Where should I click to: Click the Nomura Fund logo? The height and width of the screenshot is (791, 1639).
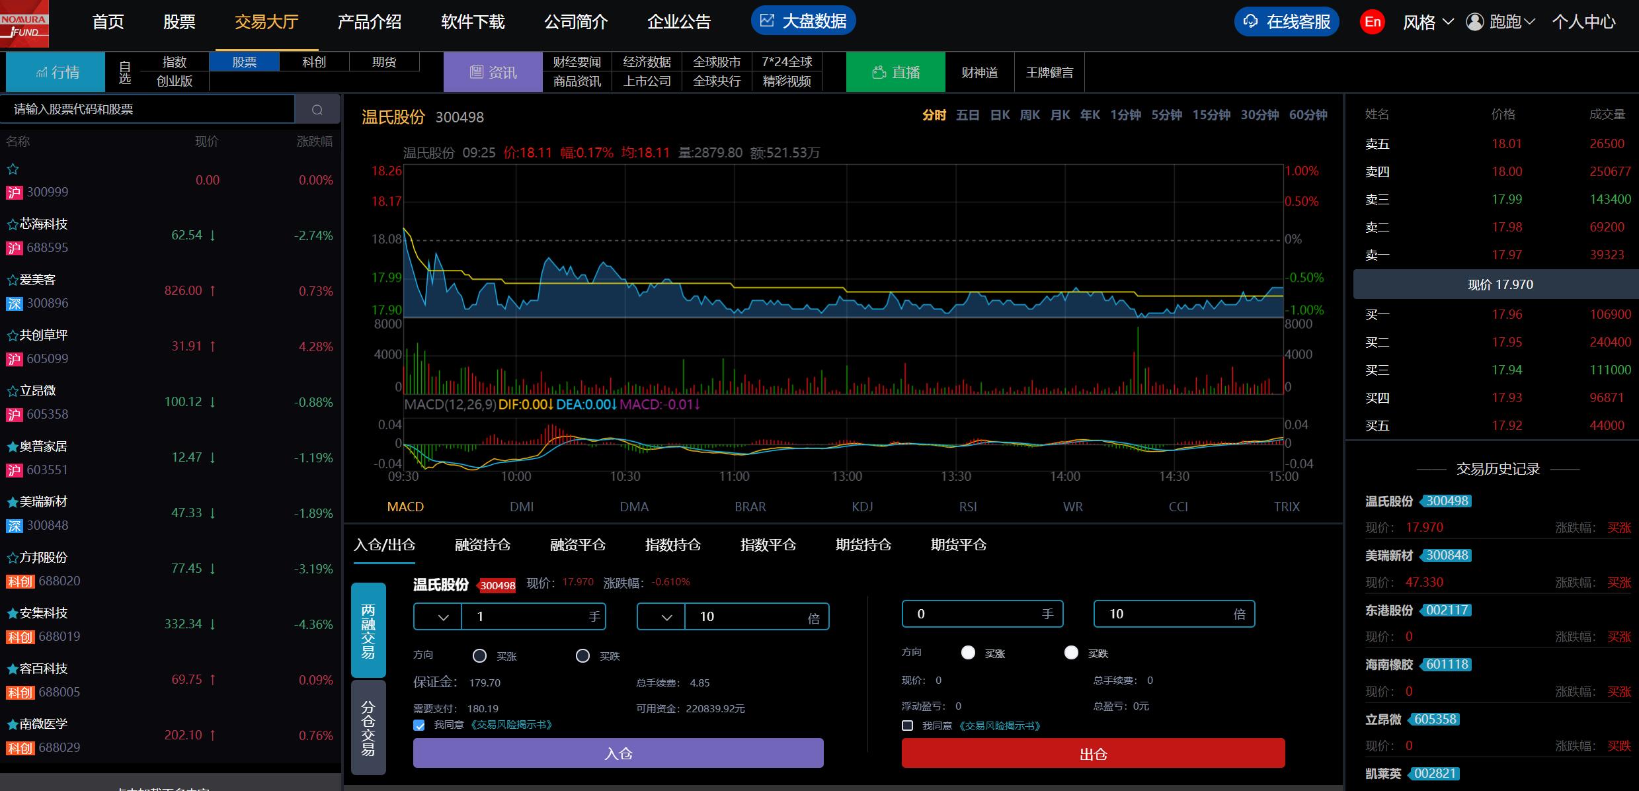point(24,24)
